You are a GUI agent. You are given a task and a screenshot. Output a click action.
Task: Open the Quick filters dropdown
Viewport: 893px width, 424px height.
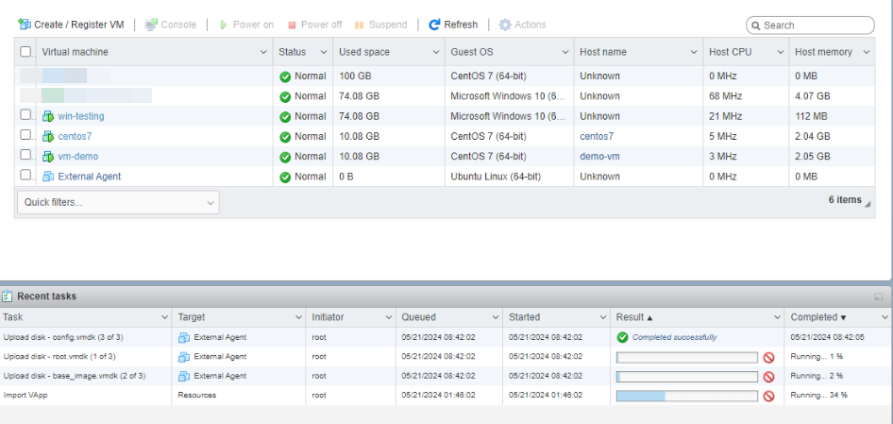(x=118, y=202)
